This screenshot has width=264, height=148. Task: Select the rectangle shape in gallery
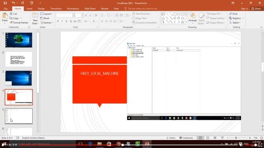tap(175, 14)
